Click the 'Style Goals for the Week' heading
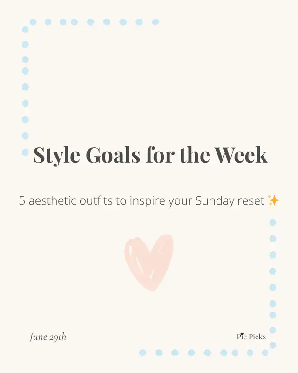This screenshot has width=298, height=373. coord(150,155)
